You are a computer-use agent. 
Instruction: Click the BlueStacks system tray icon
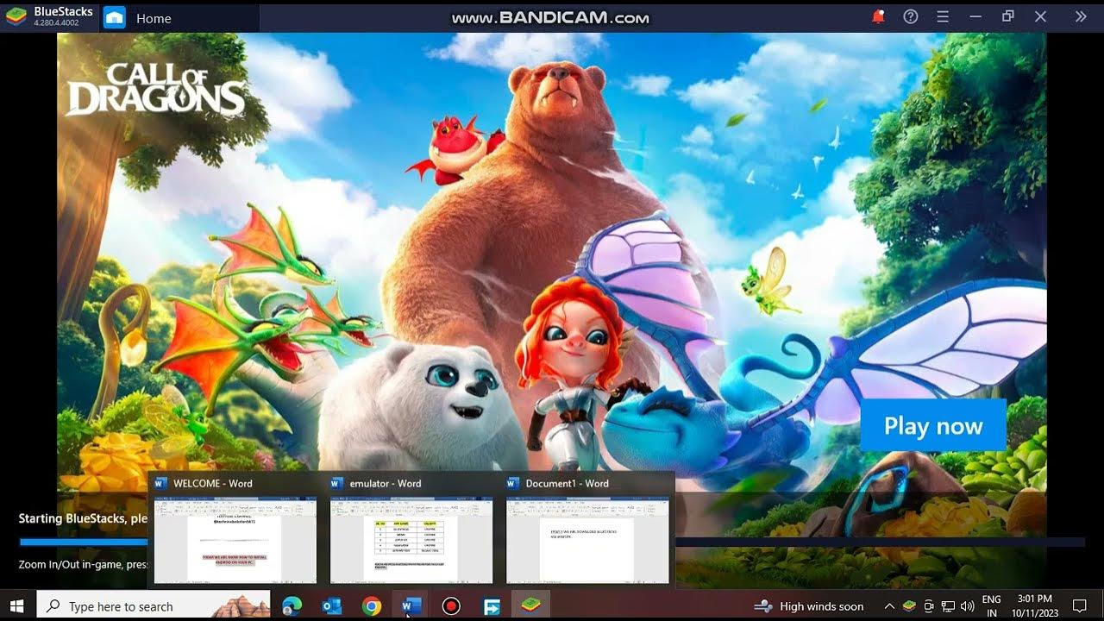coord(910,606)
